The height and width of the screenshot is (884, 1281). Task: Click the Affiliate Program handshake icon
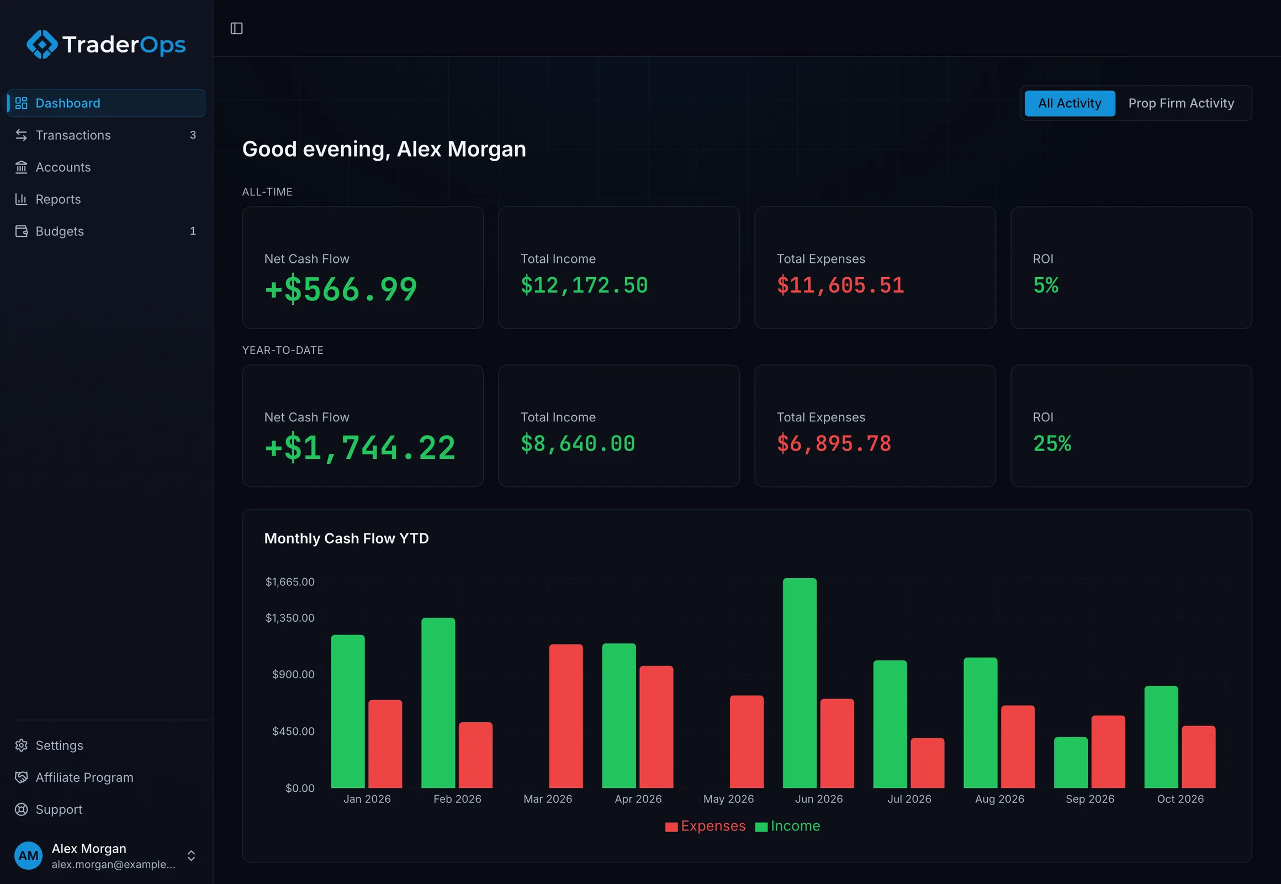click(x=21, y=777)
